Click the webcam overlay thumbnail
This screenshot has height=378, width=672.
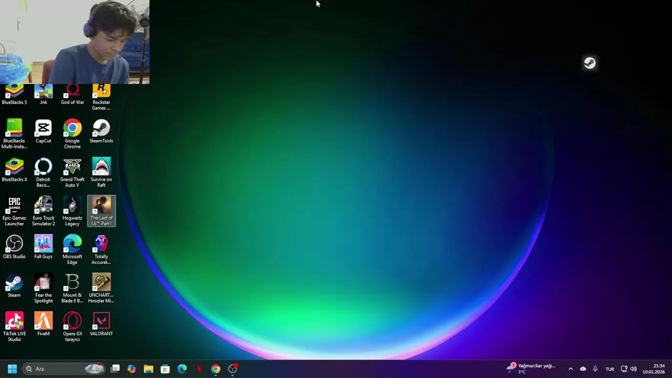(x=75, y=42)
